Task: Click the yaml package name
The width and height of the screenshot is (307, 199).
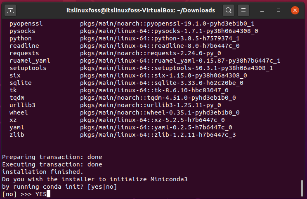Action: [17, 127]
